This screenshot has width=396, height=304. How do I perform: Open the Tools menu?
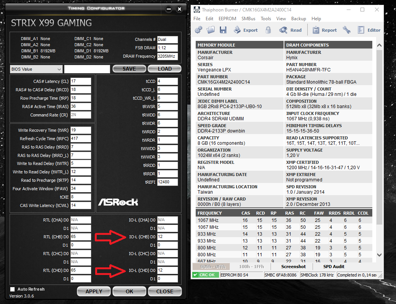(x=266, y=19)
